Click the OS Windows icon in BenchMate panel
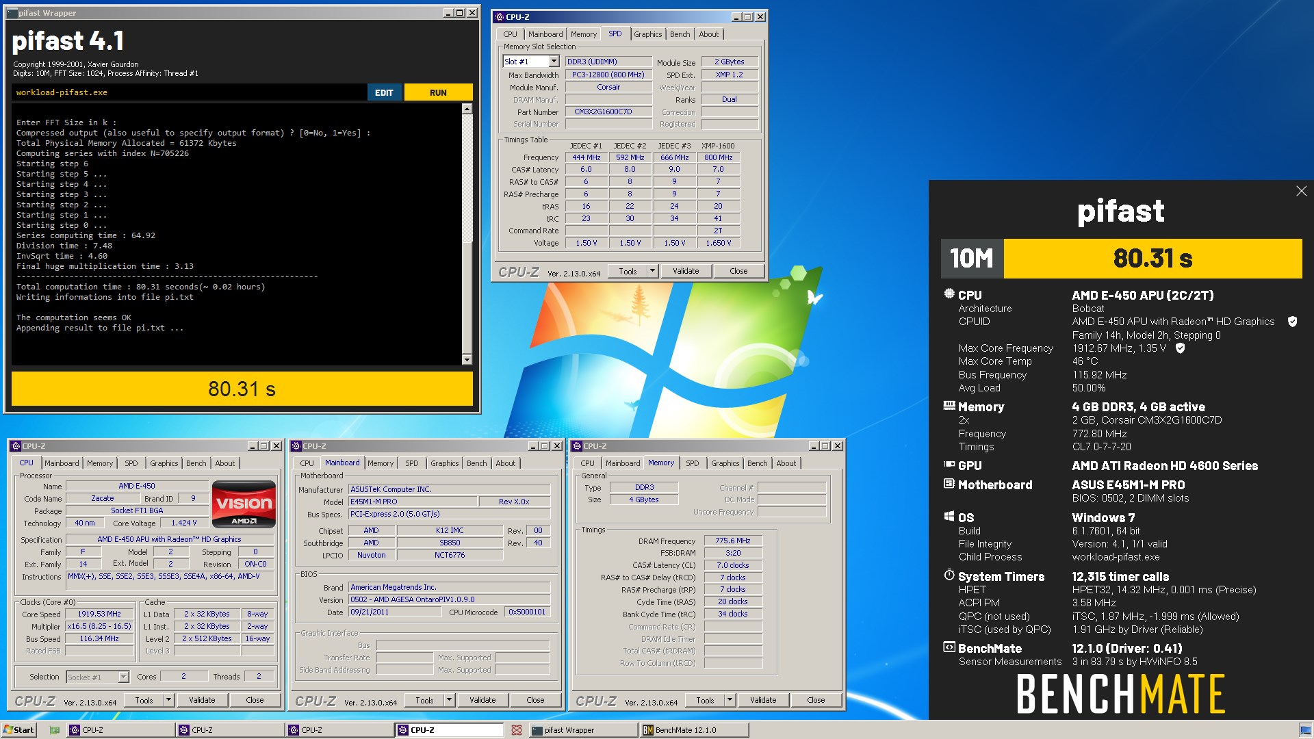The height and width of the screenshot is (739, 1314). click(949, 517)
